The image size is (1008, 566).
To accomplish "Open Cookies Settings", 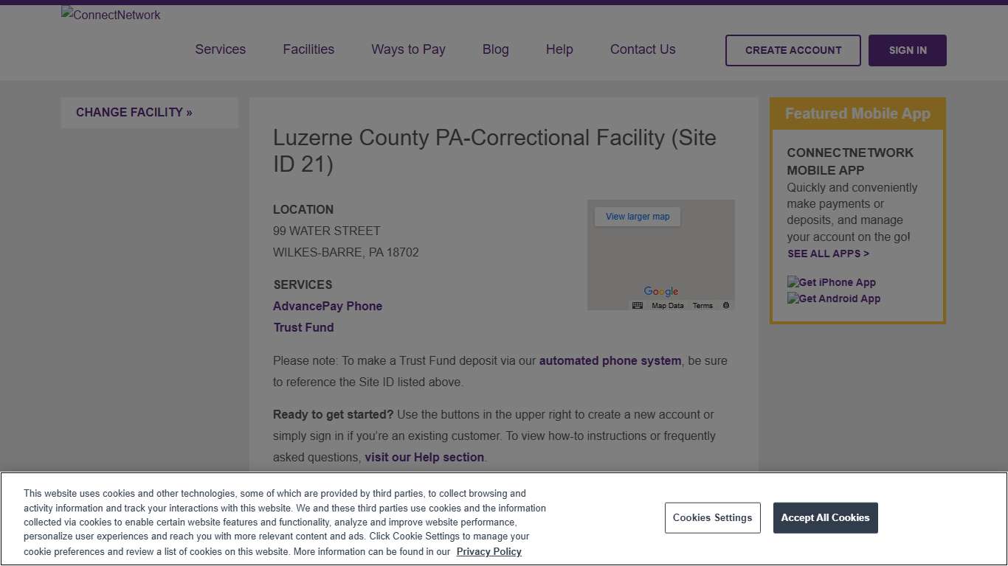I will tap(712, 517).
